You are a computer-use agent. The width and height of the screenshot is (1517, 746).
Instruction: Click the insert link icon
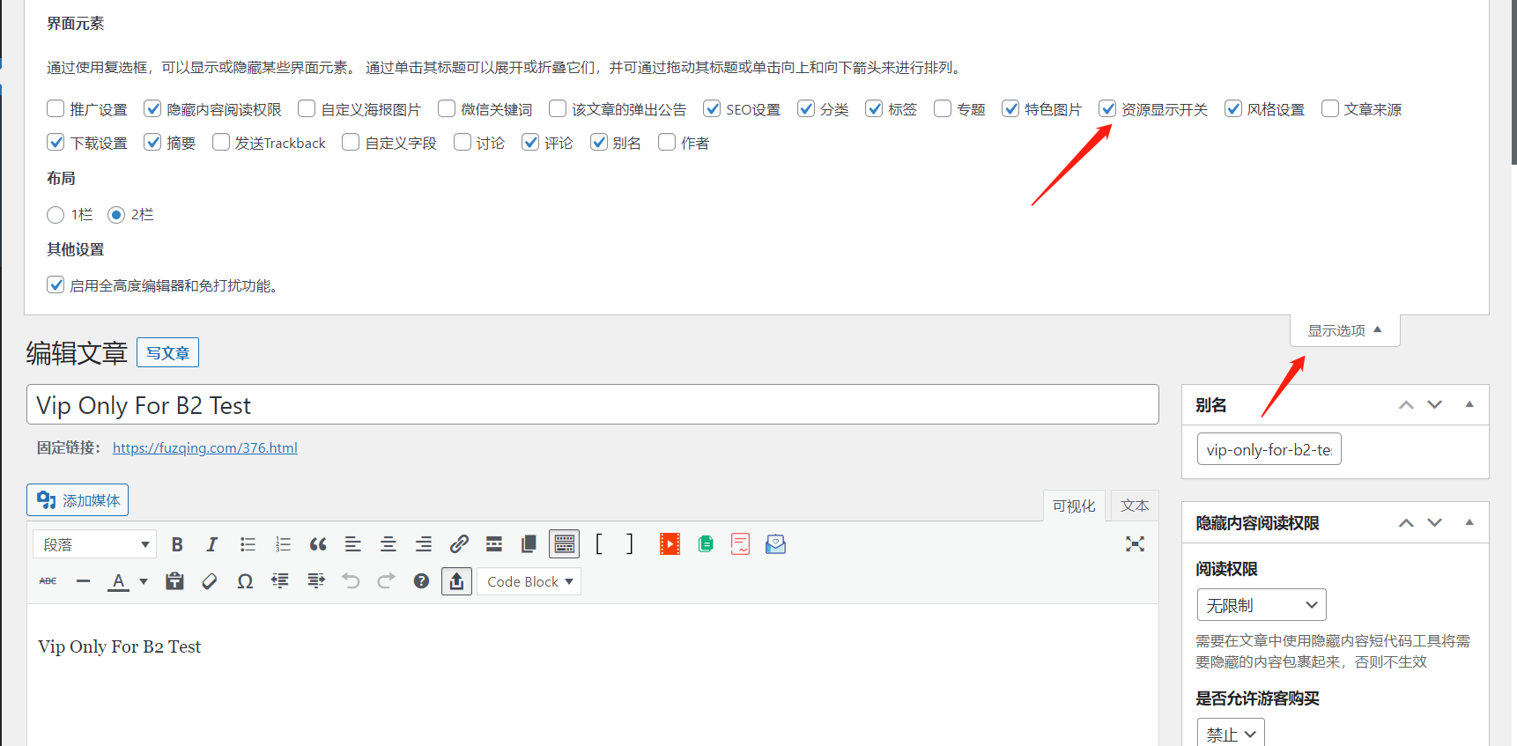coord(459,544)
